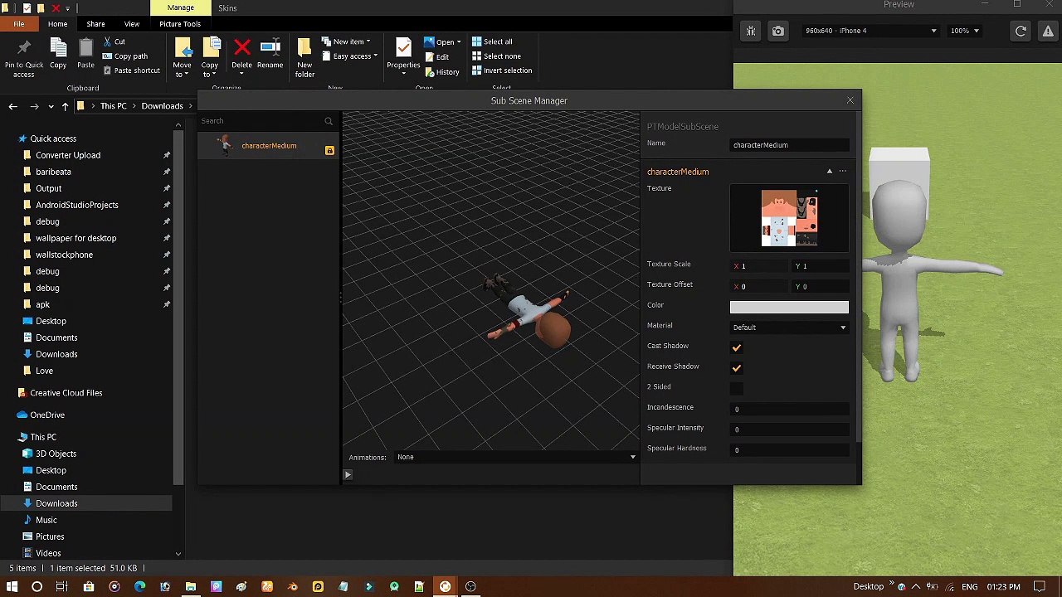Open the three-dots options for characterMedium
The image size is (1062, 597).
pos(842,172)
